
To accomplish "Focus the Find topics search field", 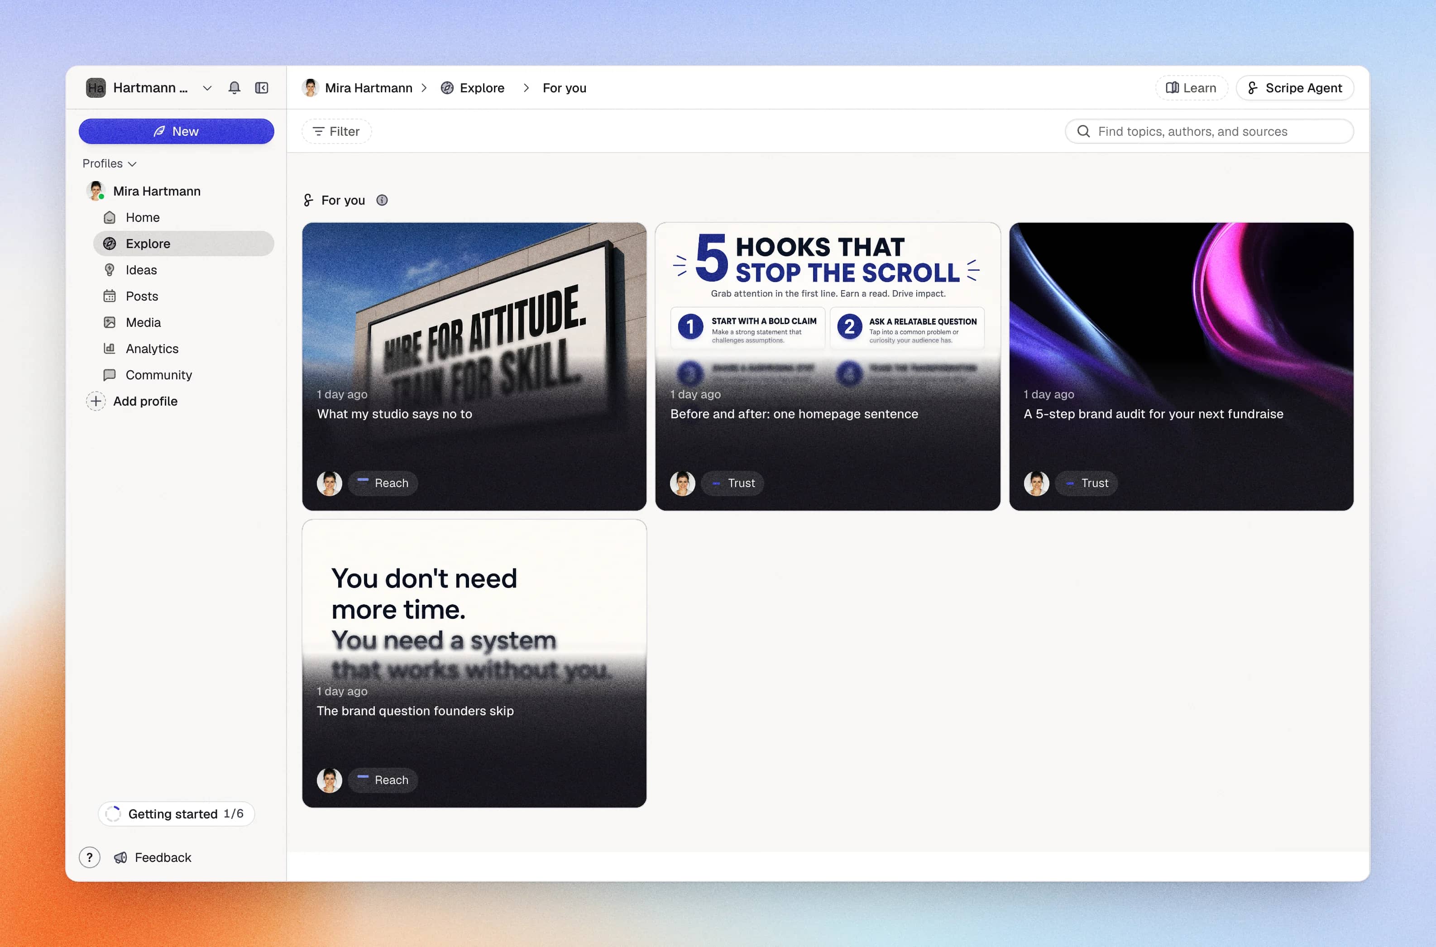I will (1209, 131).
